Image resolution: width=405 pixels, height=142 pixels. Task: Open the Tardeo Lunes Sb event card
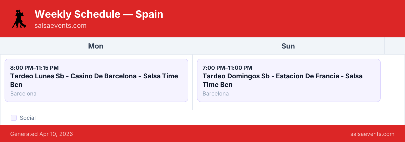pyautogui.click(x=96, y=80)
